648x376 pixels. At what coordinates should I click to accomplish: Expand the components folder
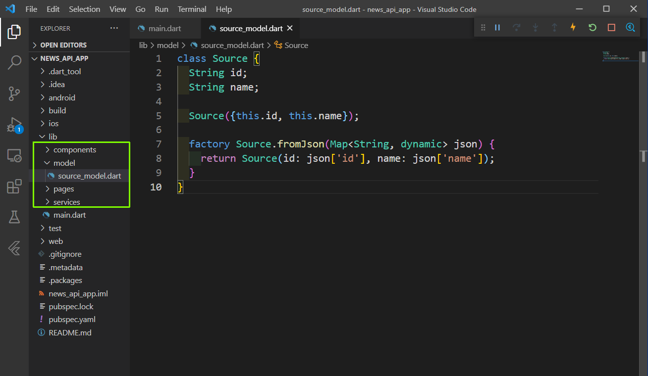click(x=79, y=149)
